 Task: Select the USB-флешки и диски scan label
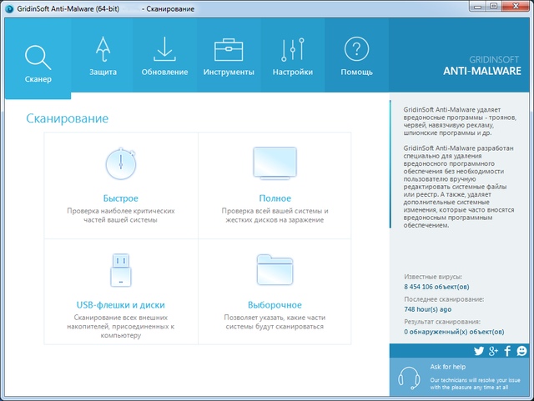[121, 305]
